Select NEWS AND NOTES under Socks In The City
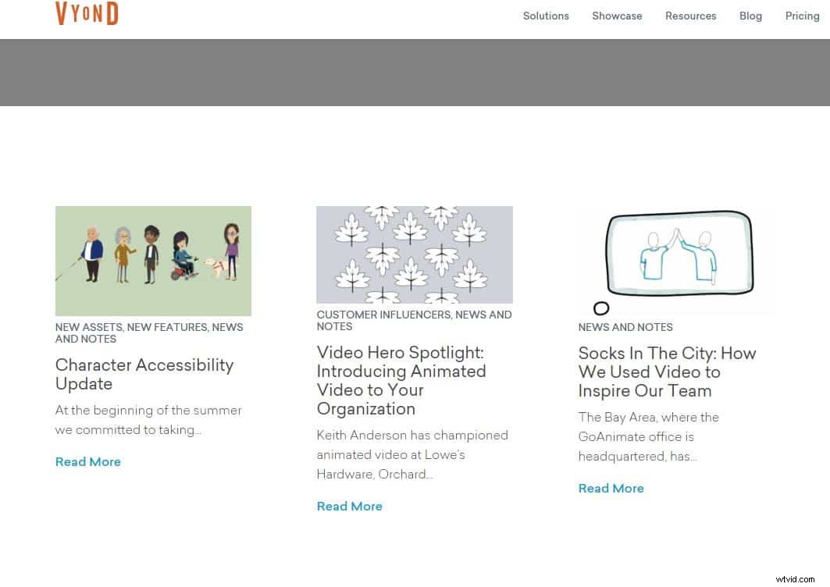The height and width of the screenshot is (587, 830). click(x=625, y=327)
